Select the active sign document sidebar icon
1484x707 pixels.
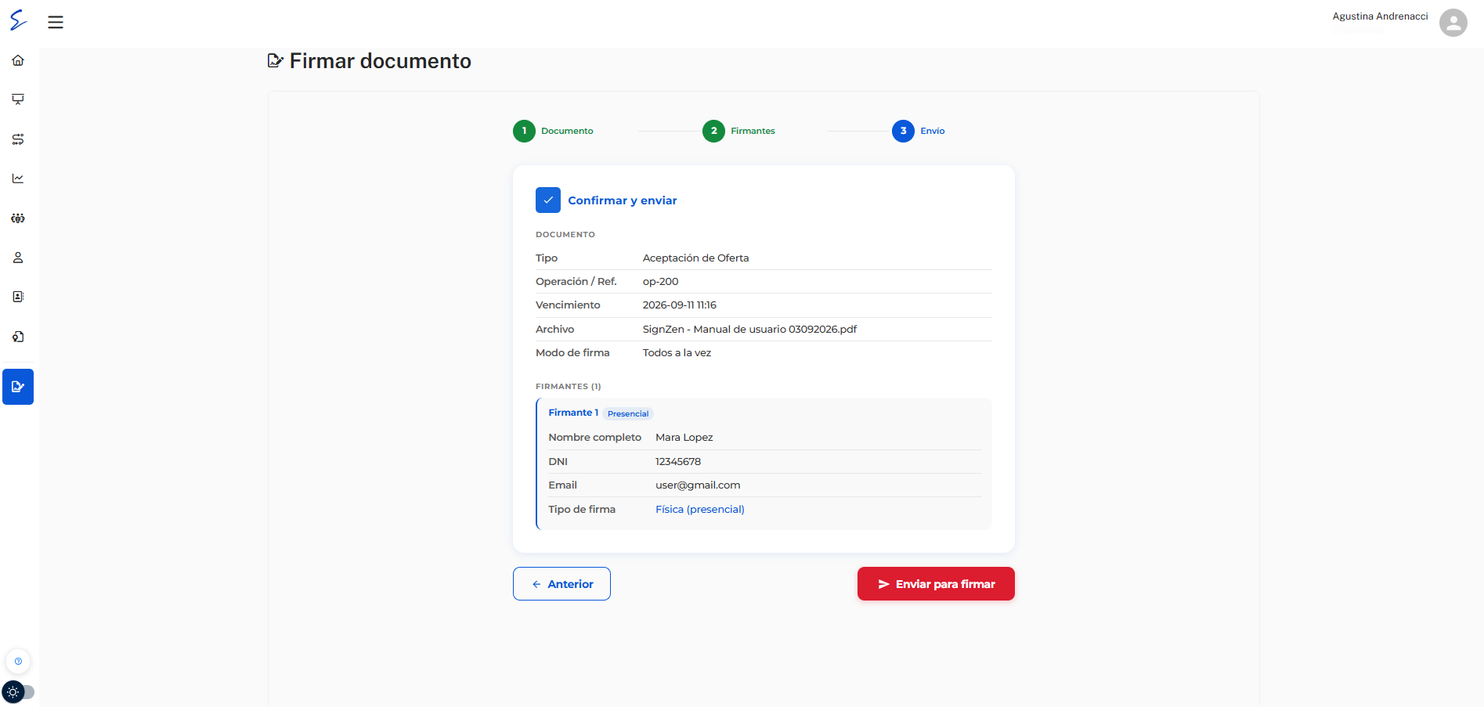coord(18,387)
